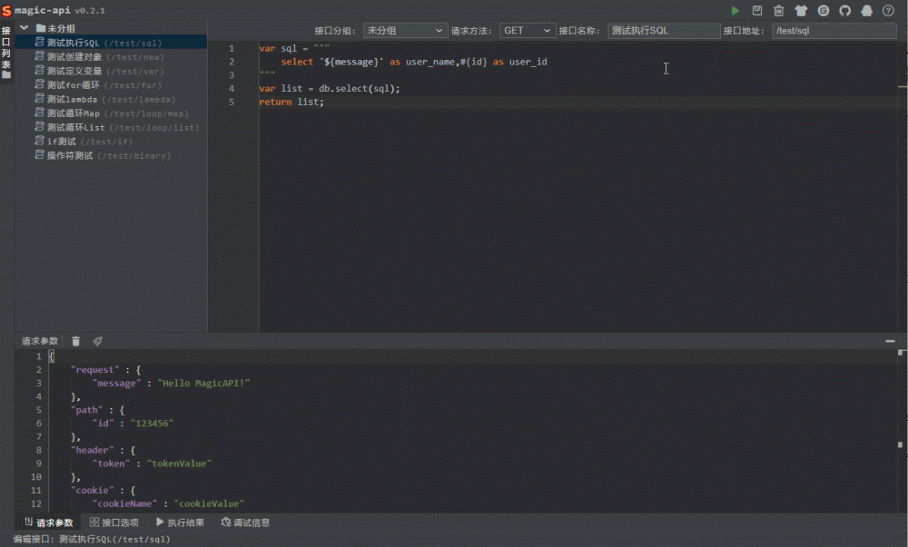The width and height of the screenshot is (908, 547).
Task: Open the QQ group icon
Action: coord(867,11)
